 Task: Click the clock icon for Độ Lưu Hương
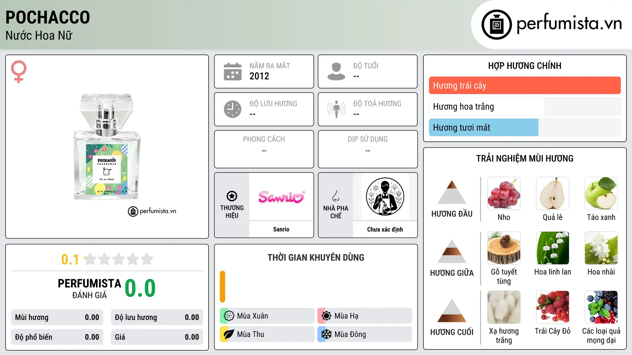233,109
